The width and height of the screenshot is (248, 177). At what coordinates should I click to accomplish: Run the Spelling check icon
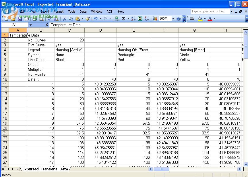pos(49,19)
